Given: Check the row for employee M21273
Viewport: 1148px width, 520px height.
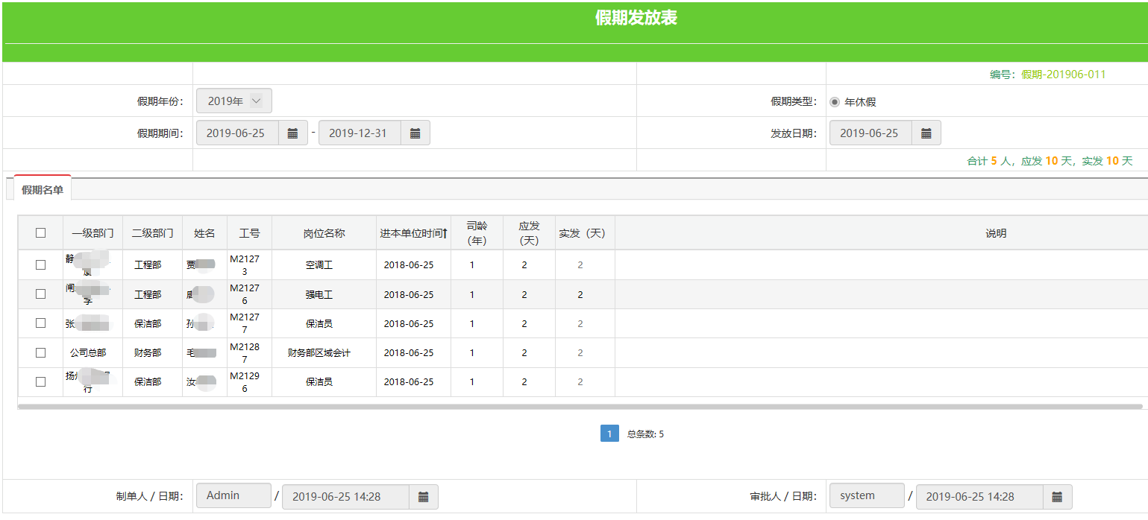Looking at the screenshot, I should pyautogui.click(x=40, y=264).
